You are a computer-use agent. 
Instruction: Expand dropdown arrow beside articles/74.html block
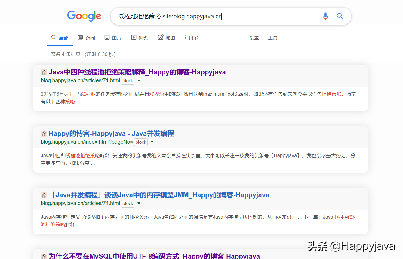139,203
